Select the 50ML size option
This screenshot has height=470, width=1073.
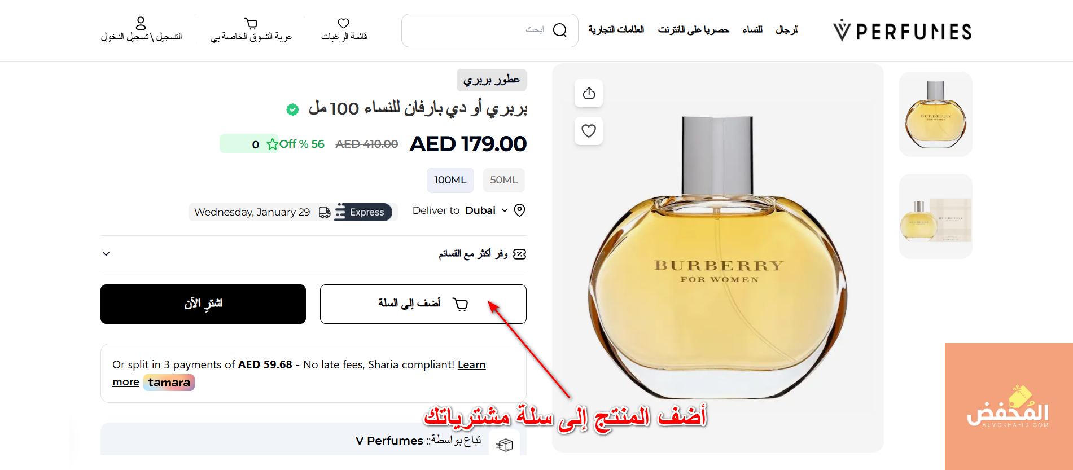click(x=503, y=180)
